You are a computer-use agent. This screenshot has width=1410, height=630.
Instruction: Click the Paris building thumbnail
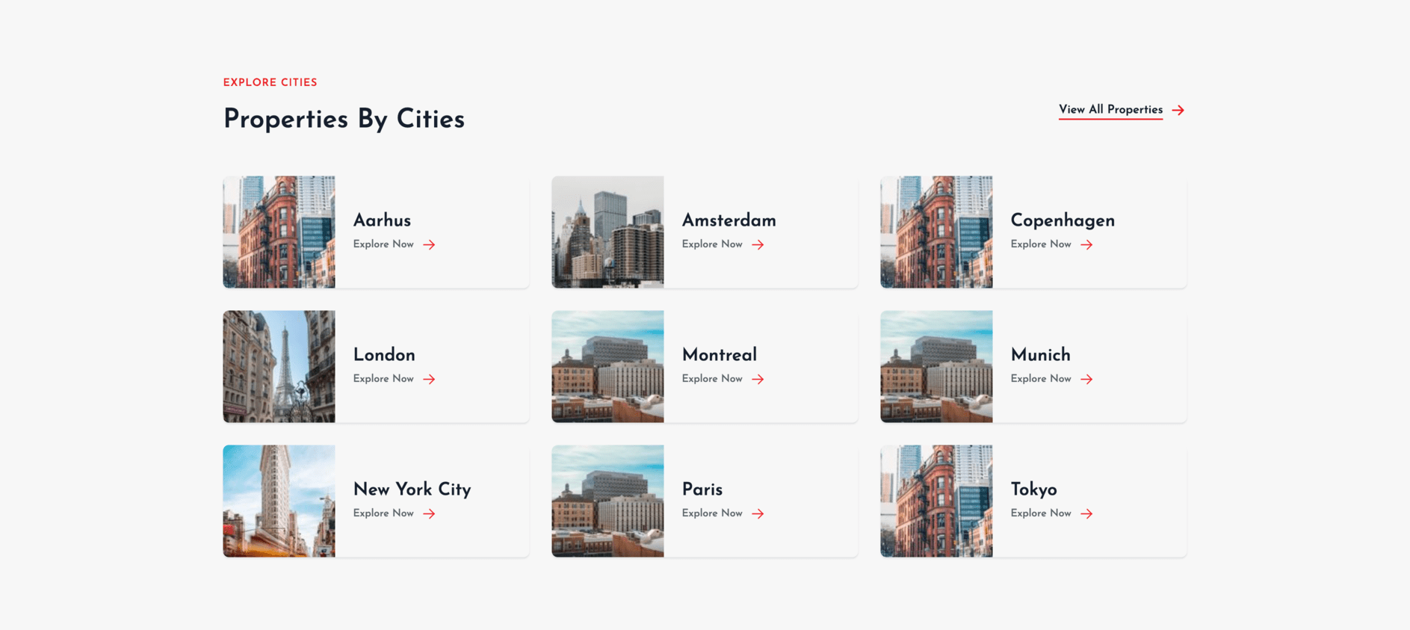point(607,501)
